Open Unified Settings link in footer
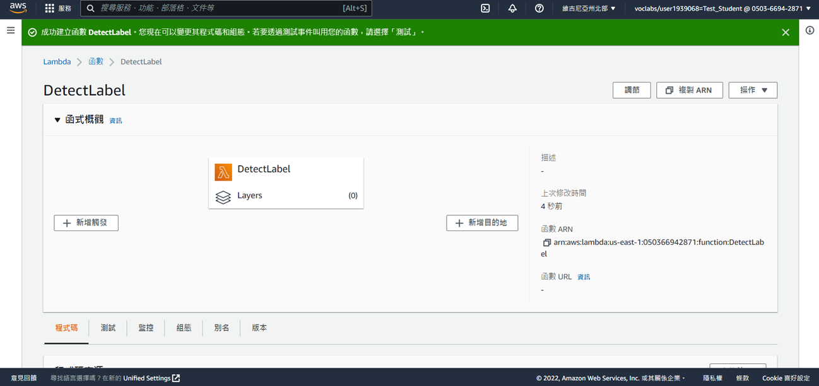819x386 pixels. 151,378
